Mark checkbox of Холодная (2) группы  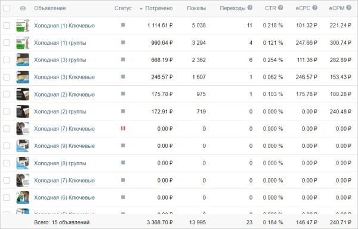click(7, 112)
